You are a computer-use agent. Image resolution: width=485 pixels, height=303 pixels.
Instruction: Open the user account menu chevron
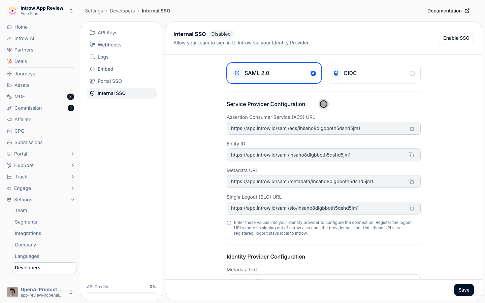pos(71,292)
